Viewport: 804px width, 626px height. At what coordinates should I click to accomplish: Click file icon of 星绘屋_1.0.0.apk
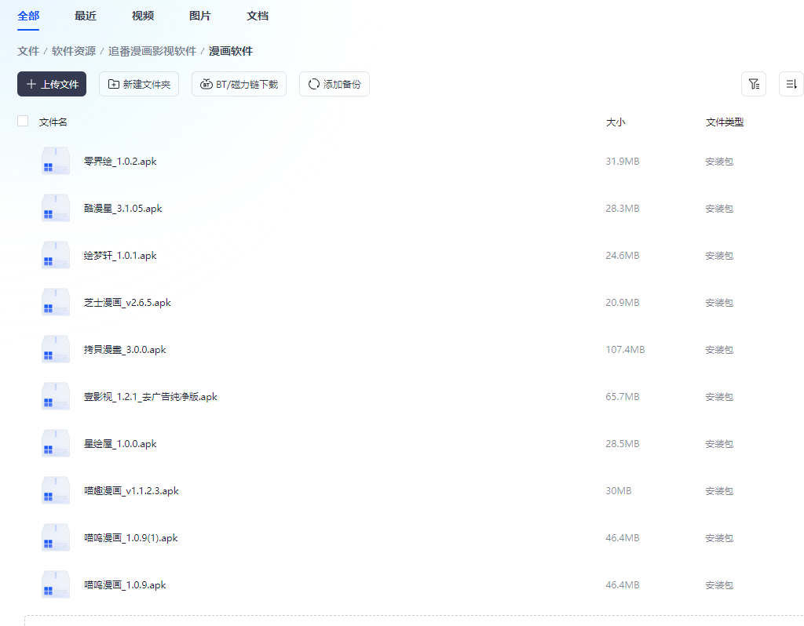[56, 444]
